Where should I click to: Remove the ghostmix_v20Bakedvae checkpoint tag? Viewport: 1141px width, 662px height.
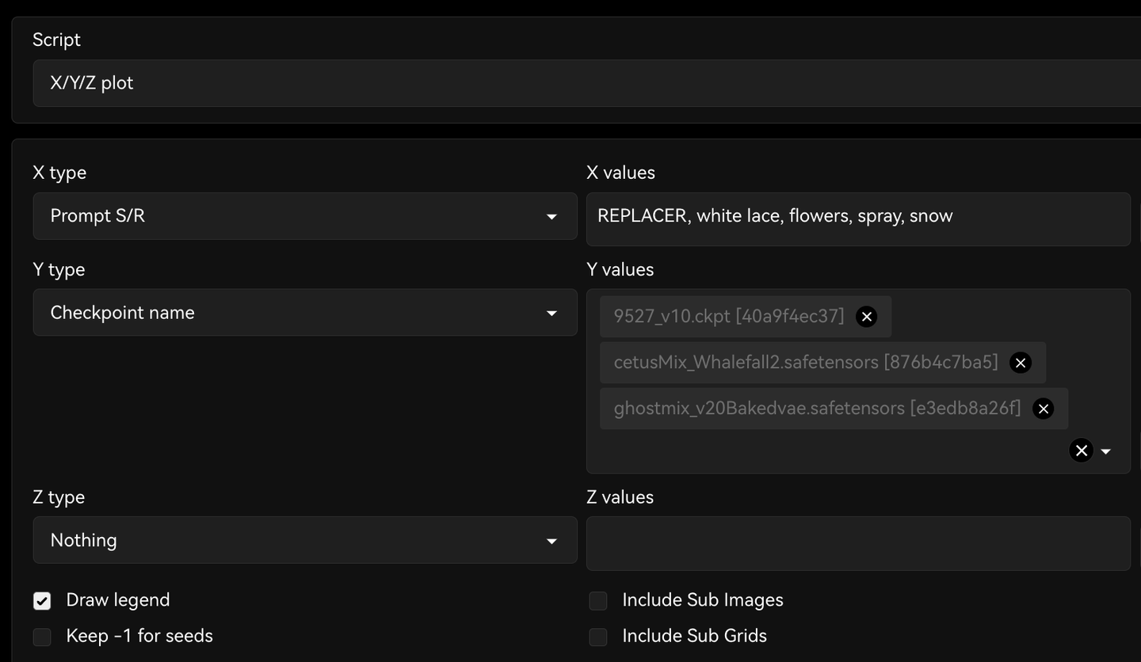click(x=1044, y=409)
